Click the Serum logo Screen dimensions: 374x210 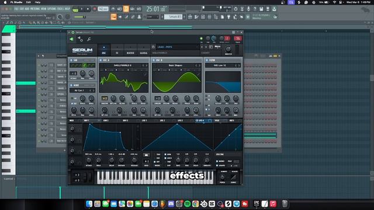[82, 50]
